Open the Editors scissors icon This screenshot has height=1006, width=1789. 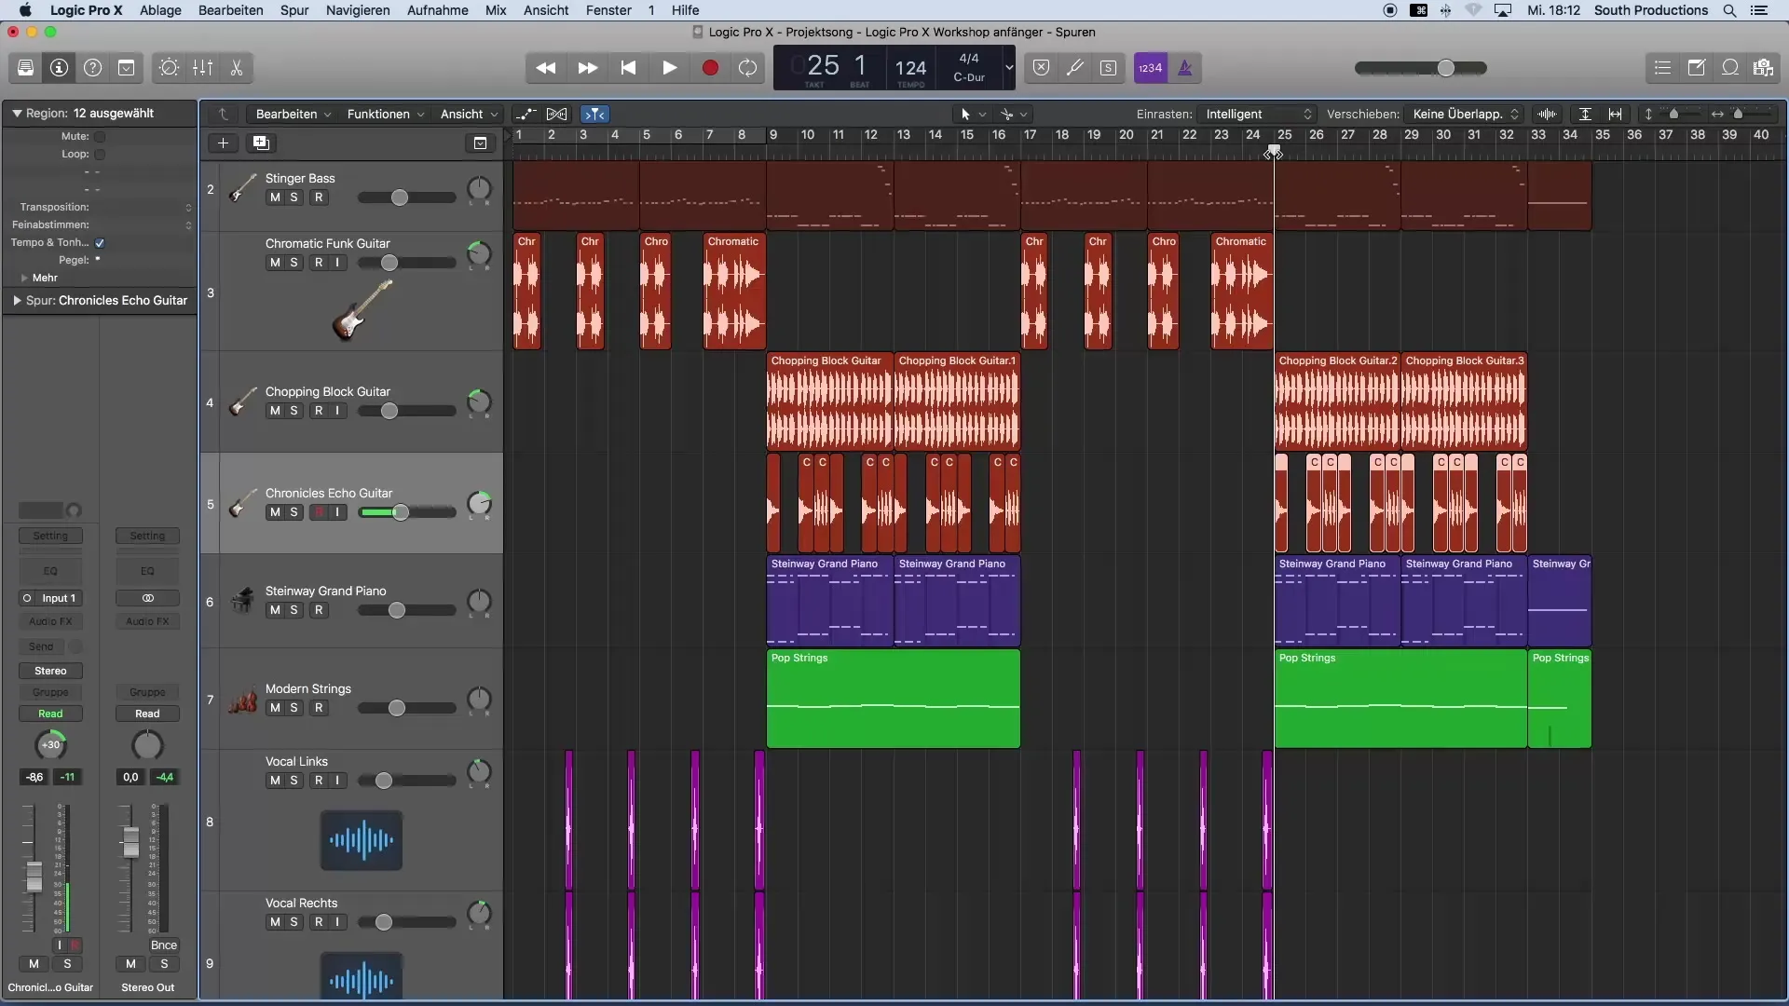pos(236,68)
